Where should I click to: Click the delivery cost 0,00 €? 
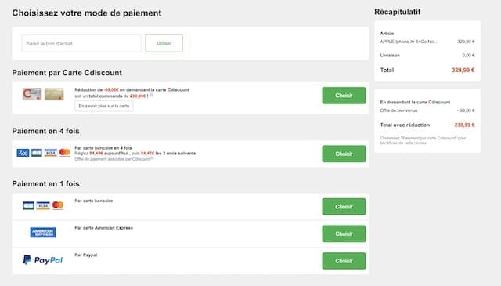click(468, 56)
